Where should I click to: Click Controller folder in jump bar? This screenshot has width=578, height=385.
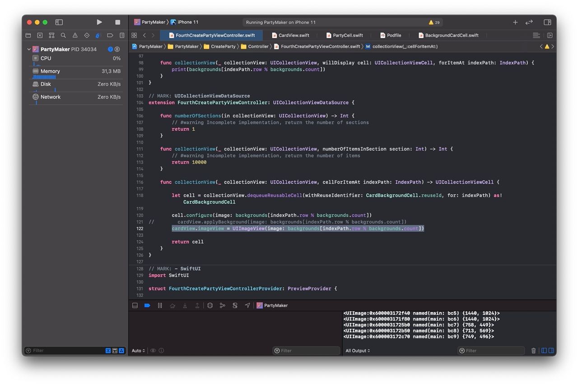point(255,46)
